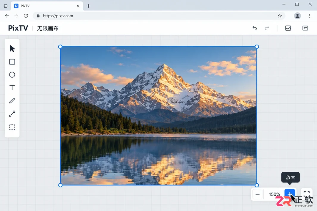Click the bottom-left resize handle of image
Image resolution: width=317 pixels, height=211 pixels.
60,185
